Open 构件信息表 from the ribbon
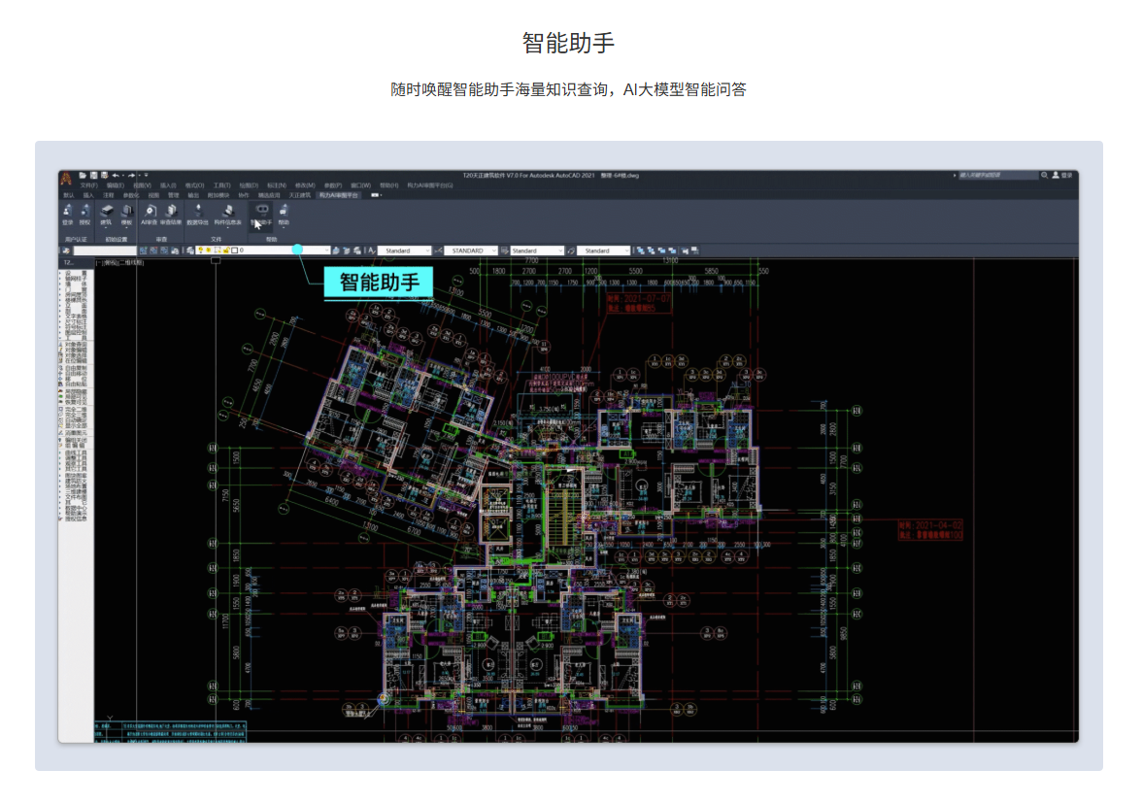The image size is (1142, 803). click(x=227, y=210)
